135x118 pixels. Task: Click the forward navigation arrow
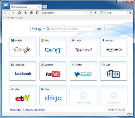(13, 13)
